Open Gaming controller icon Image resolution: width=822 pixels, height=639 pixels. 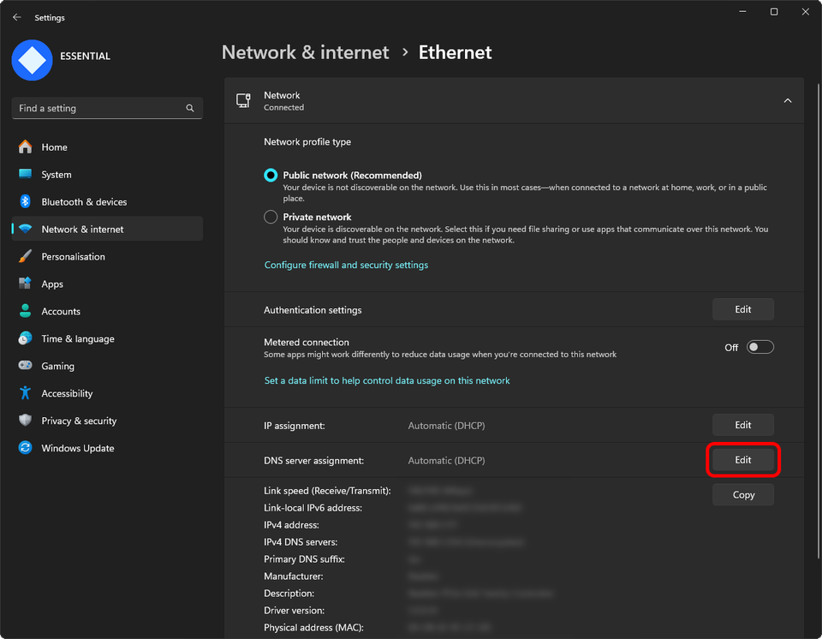26,367
